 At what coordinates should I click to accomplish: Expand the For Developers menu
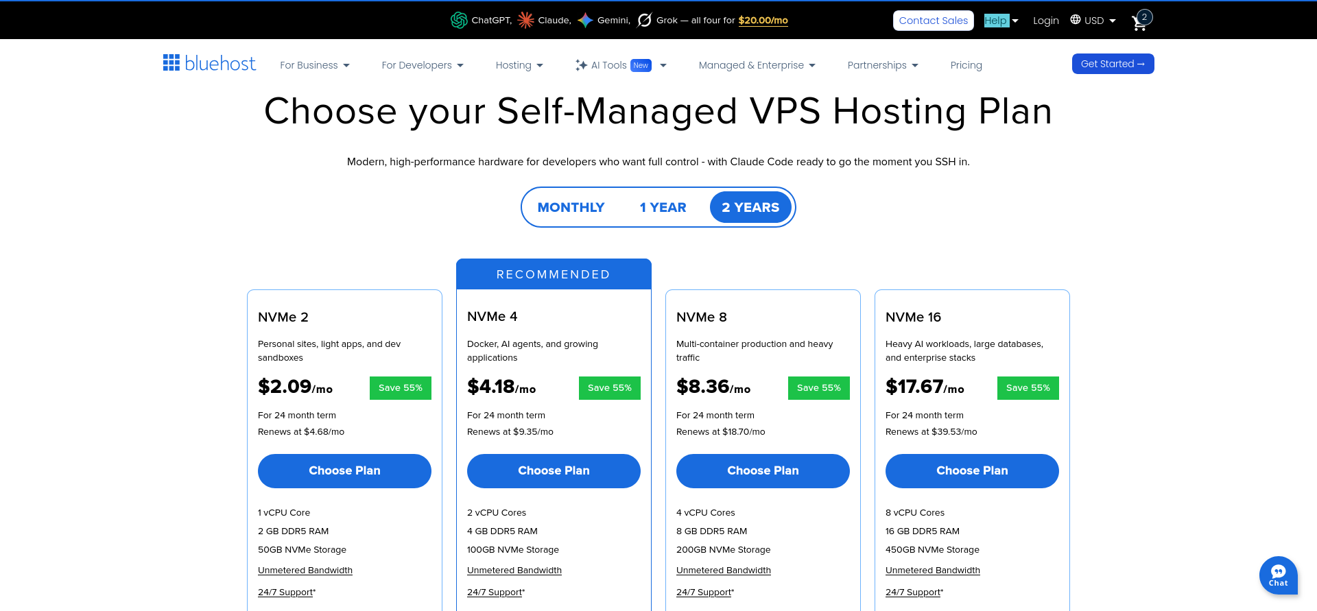(423, 65)
